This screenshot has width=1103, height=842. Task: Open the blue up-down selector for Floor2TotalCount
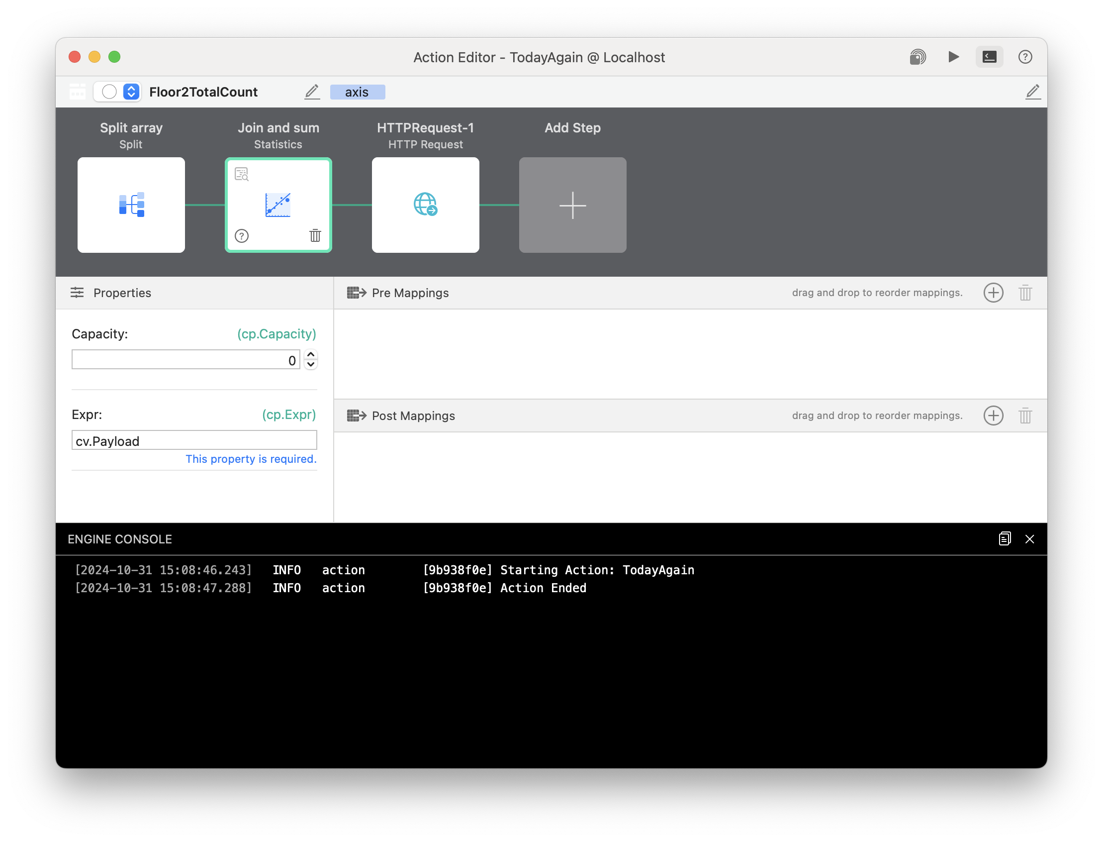tap(131, 92)
